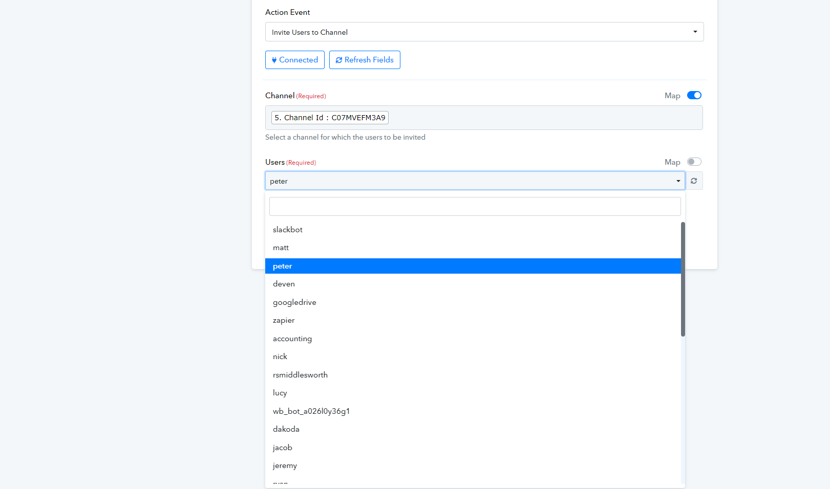
Task: Choose dakoda in the users list
Action: pyautogui.click(x=473, y=429)
